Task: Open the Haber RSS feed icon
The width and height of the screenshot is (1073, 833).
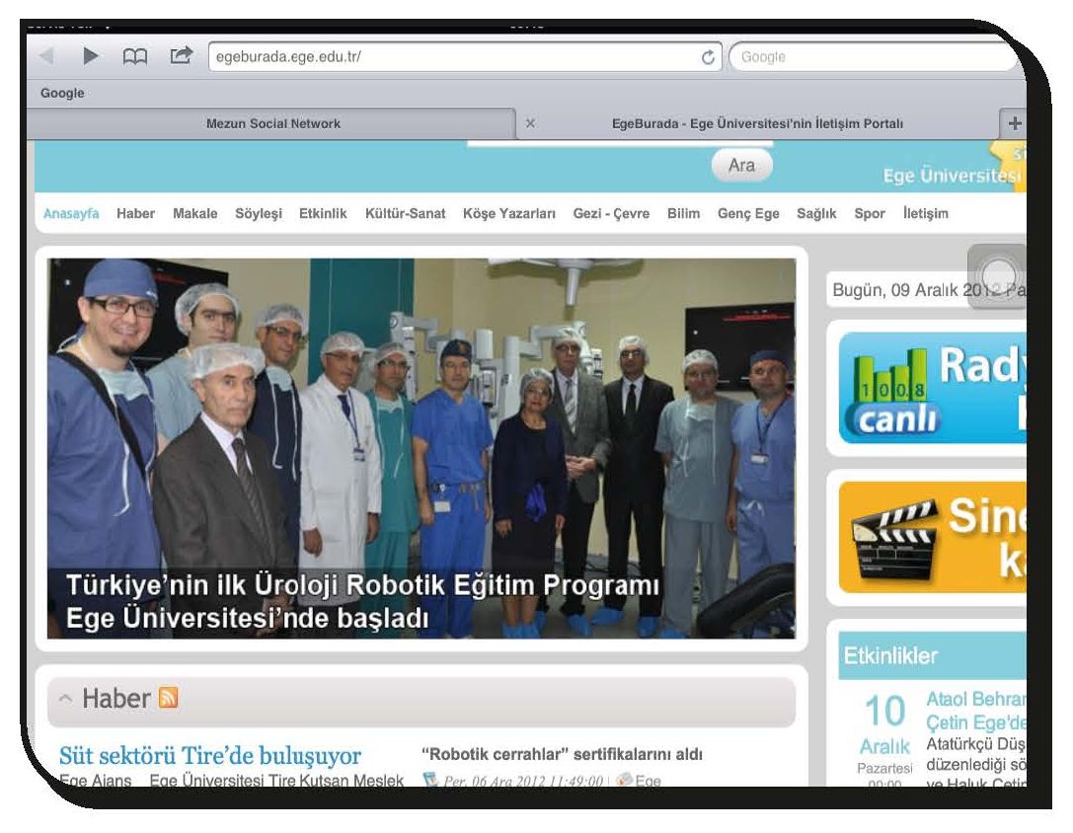Action: click(169, 698)
